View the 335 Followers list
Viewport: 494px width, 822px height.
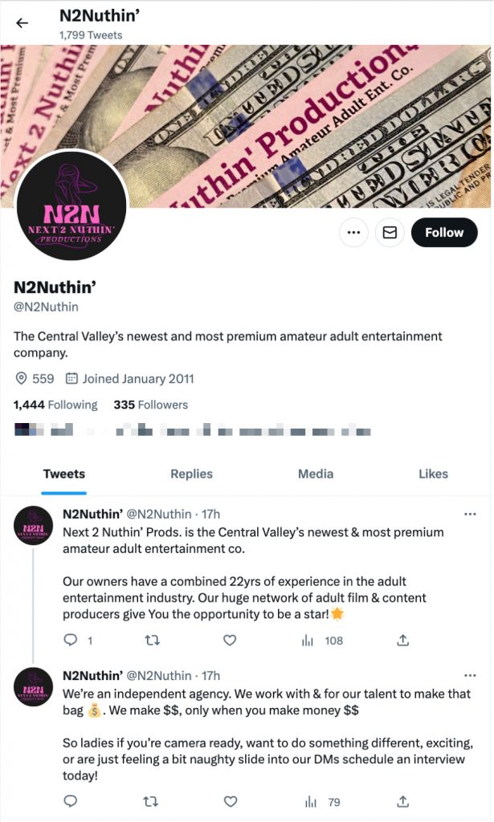point(150,405)
